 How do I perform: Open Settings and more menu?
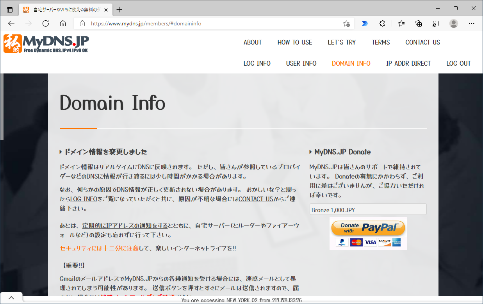pos(472,23)
